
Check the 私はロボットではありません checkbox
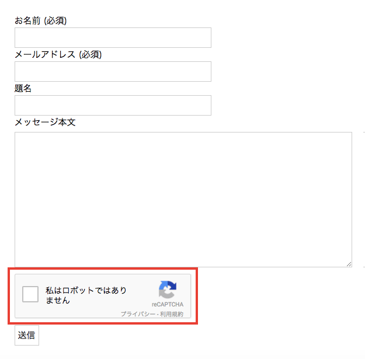[30, 294]
